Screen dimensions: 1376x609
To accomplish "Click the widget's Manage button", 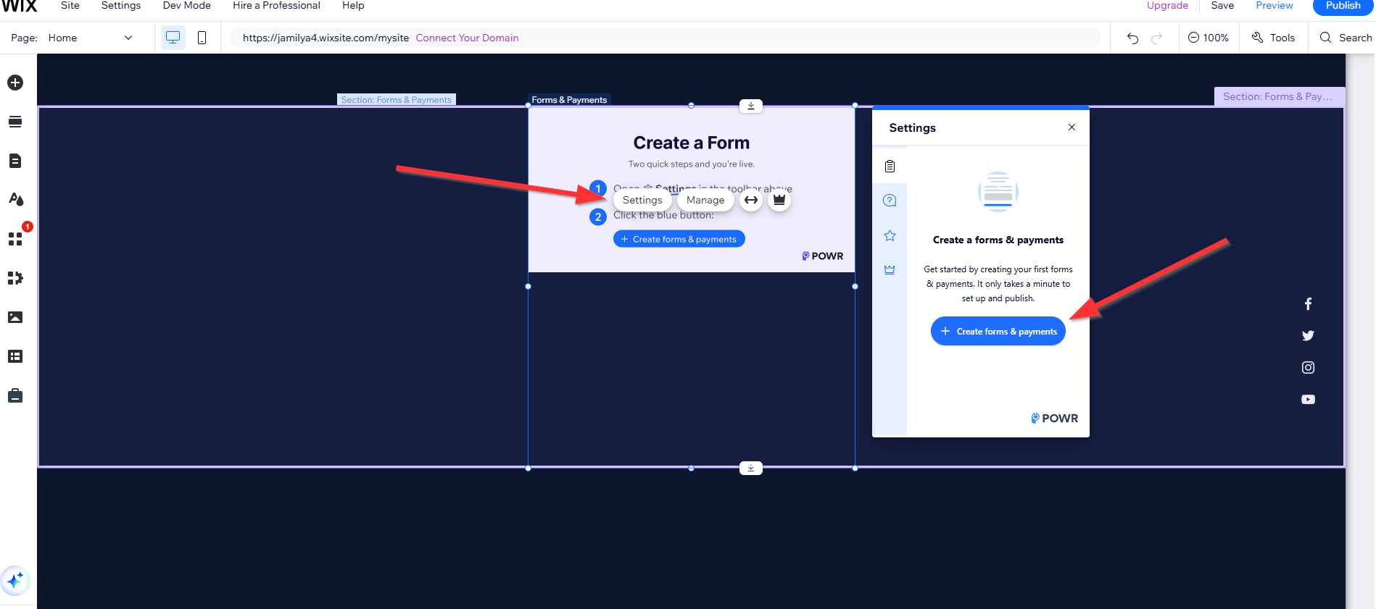I will pos(705,200).
